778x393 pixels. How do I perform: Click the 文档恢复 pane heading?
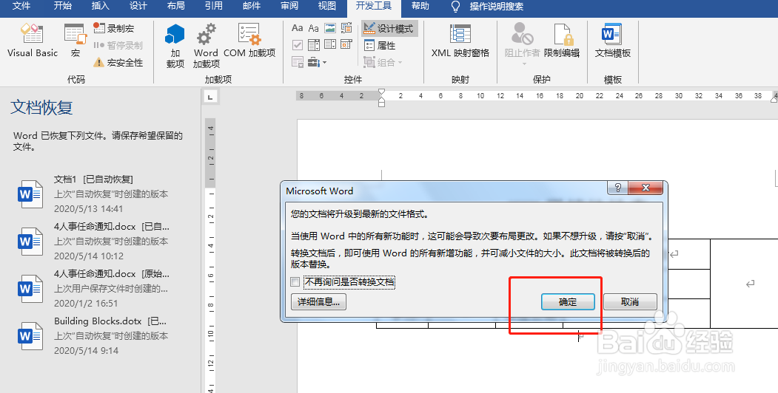[41, 107]
